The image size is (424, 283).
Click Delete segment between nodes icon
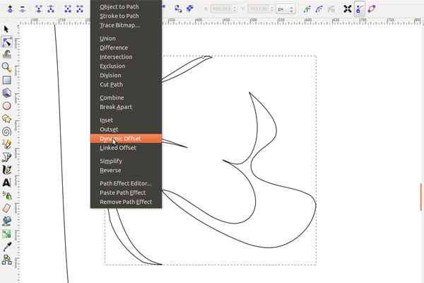(x=80, y=9)
